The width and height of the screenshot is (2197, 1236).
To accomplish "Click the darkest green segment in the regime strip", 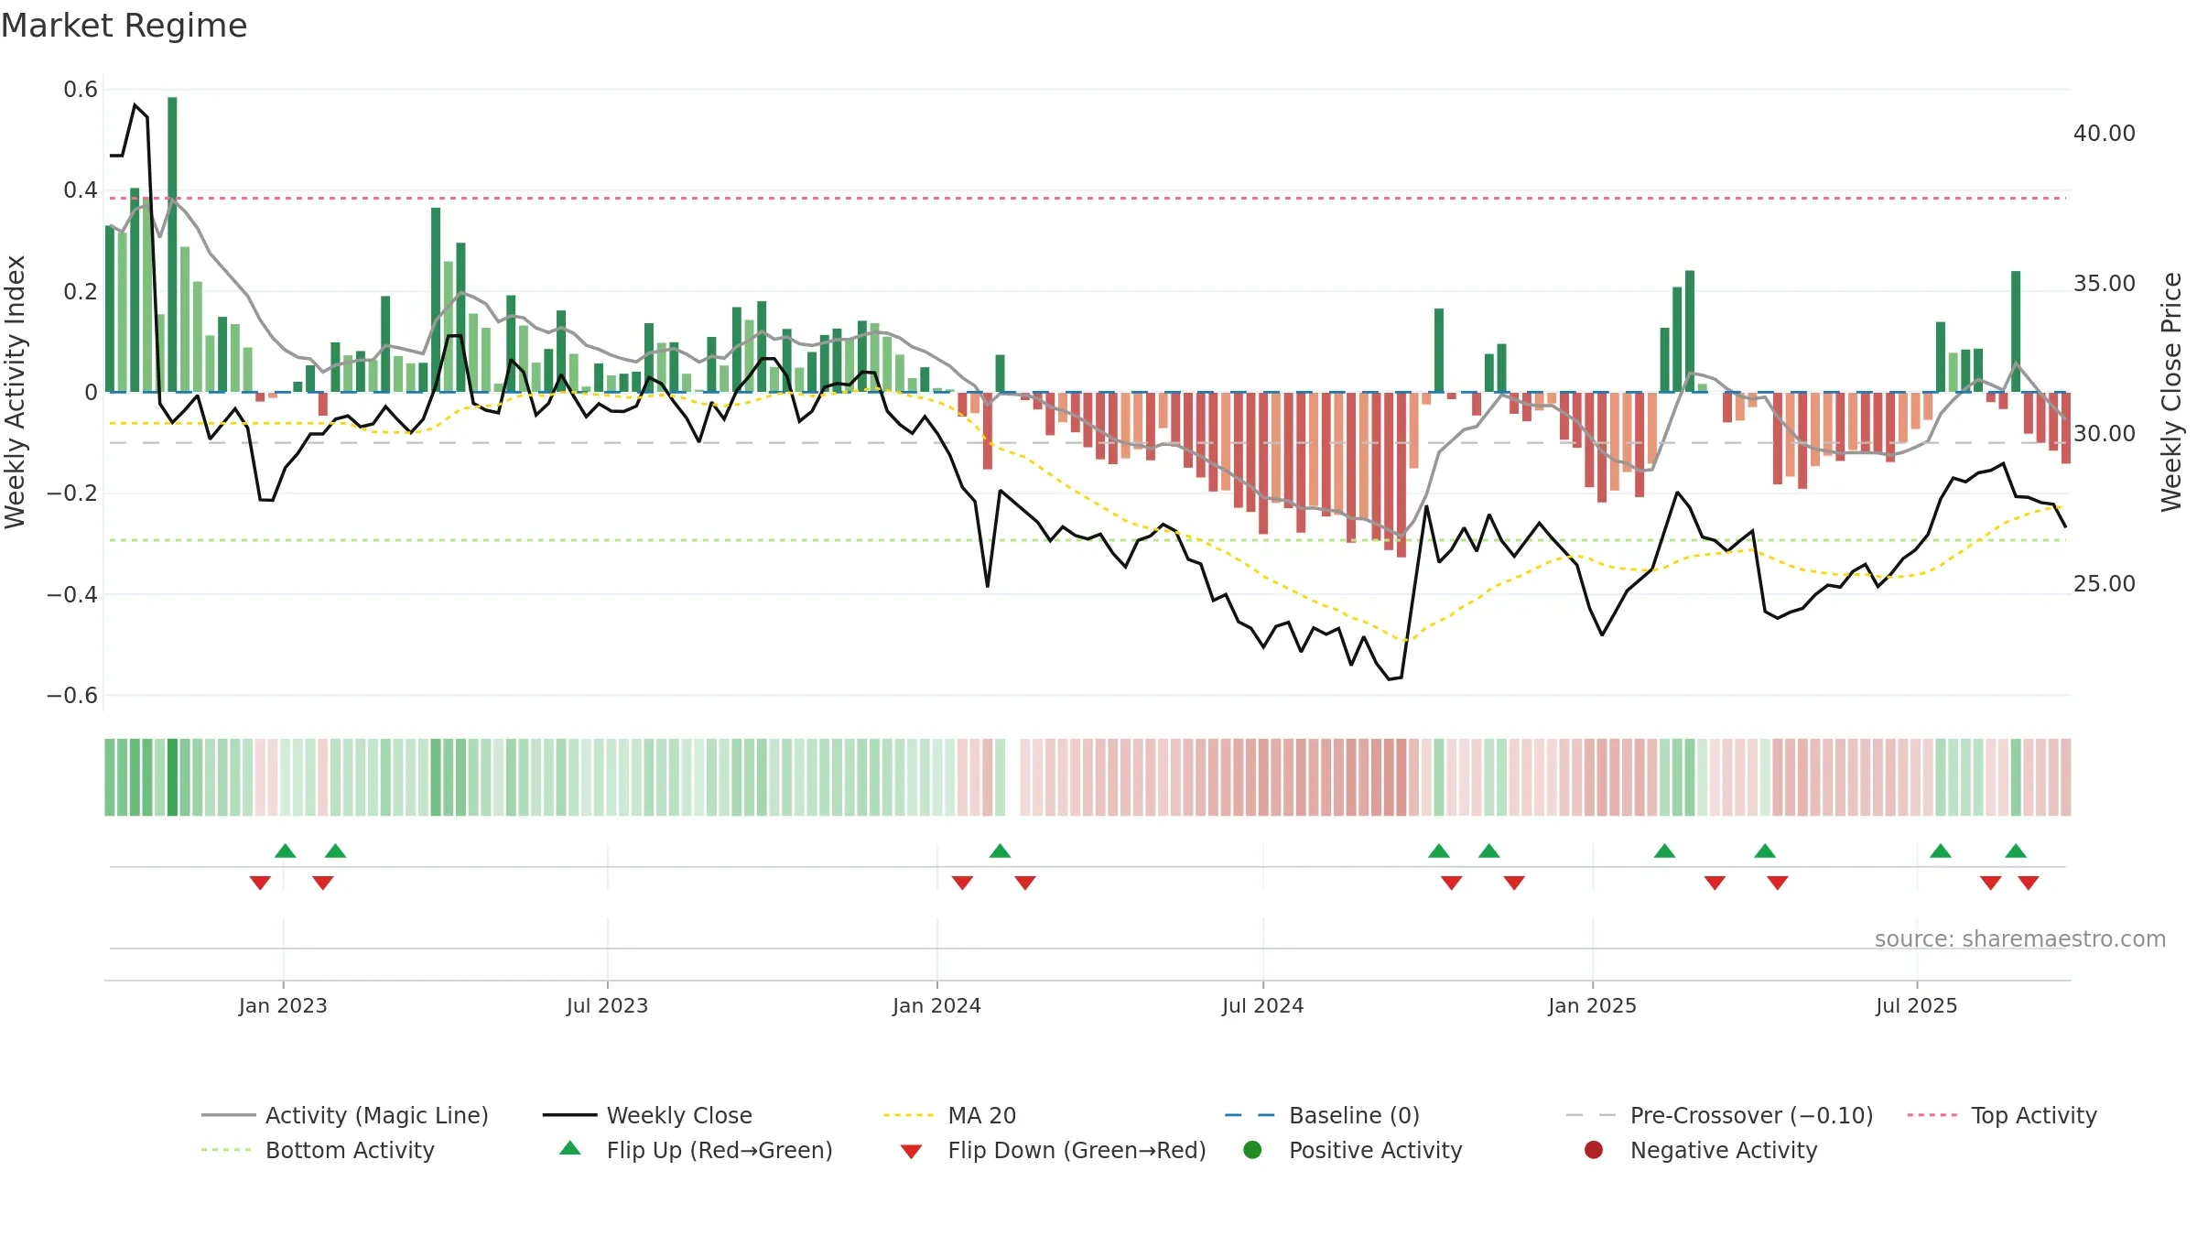I will tap(172, 777).
